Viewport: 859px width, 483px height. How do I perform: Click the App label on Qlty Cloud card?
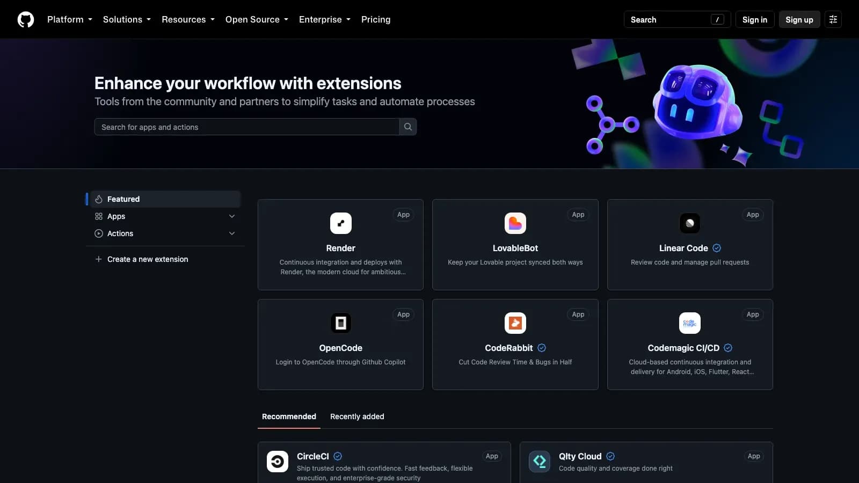(x=754, y=456)
